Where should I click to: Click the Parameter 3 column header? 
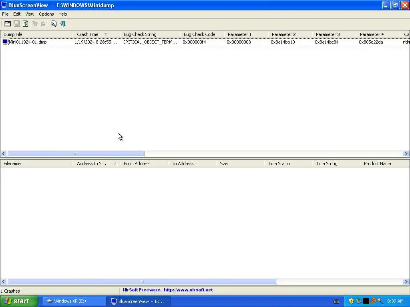coord(334,34)
